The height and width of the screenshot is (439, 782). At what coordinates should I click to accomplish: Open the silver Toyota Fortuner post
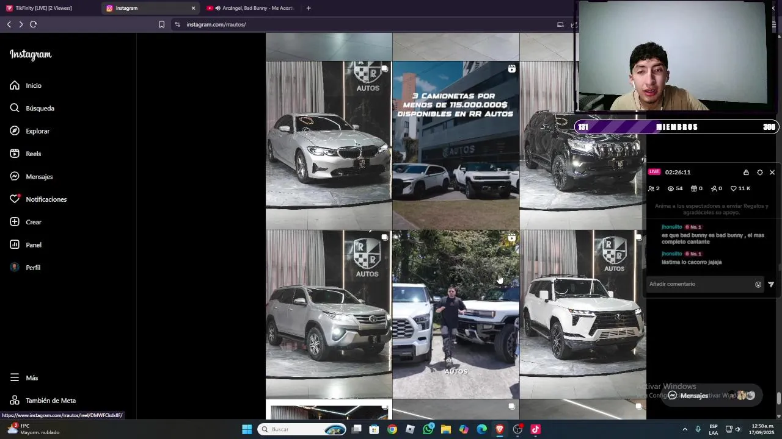pyautogui.click(x=329, y=314)
